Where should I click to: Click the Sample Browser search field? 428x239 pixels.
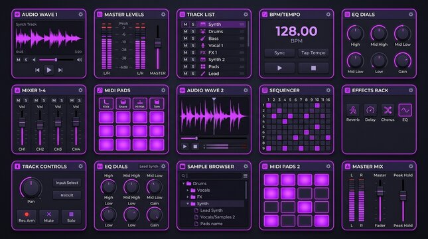(211, 176)
